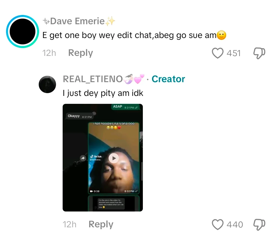Screen dimensions: 275x237
Task: Reply to REAL_ETIENO's comment
Action: click(101, 224)
